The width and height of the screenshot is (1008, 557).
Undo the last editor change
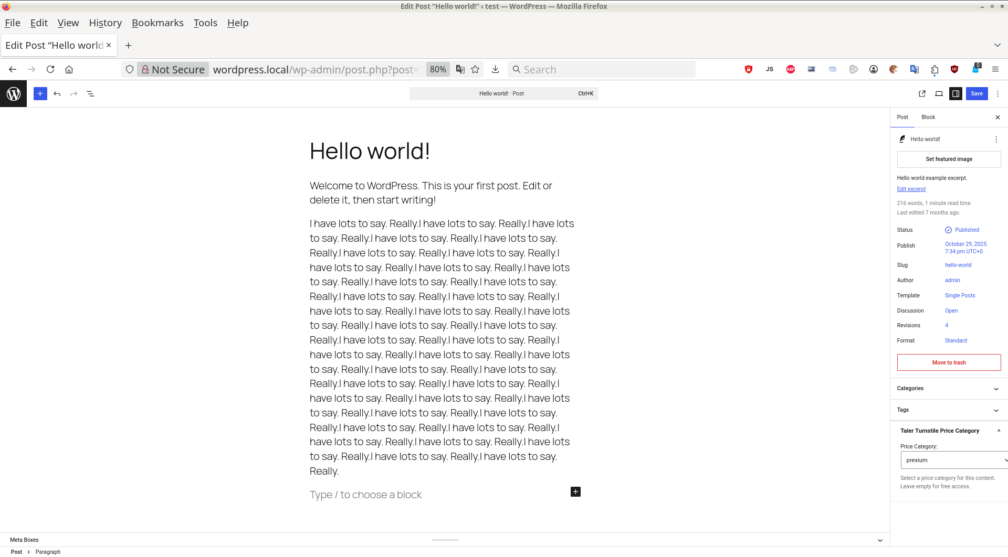57,94
